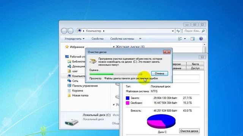Screen dimensions: 243x136
Task: Click the search magnifier icon
Action: click(204, 31)
